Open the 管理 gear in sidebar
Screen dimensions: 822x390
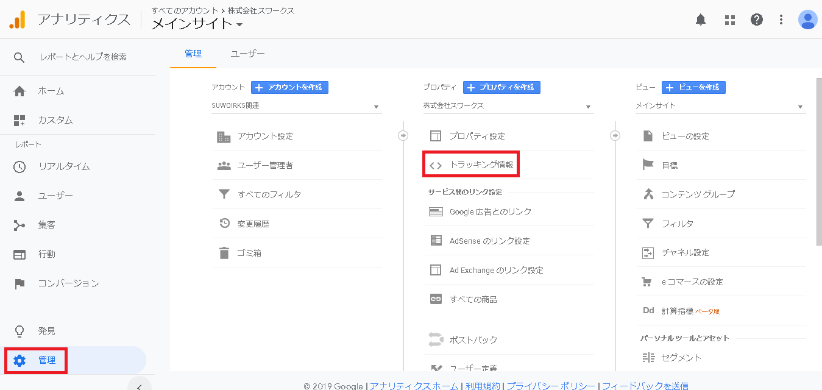(19, 360)
